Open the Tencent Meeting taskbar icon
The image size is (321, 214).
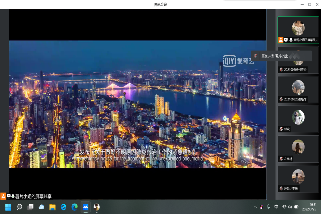point(86,207)
